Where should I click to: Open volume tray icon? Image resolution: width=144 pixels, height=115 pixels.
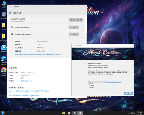pyautogui.click(x=134, y=113)
